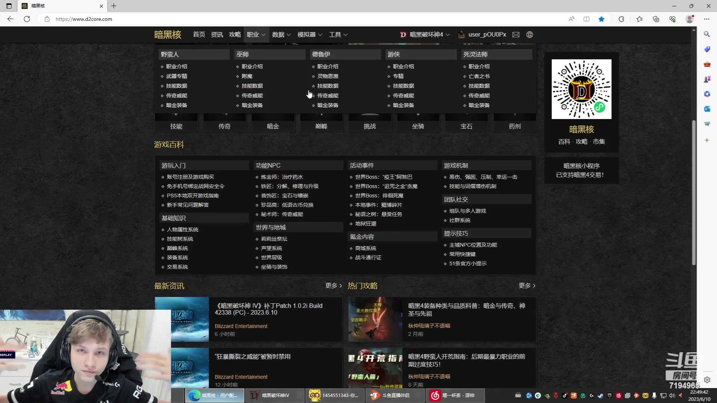Open 炼金师: 治疗药水 link
The height and width of the screenshot is (403, 717).
point(282,177)
